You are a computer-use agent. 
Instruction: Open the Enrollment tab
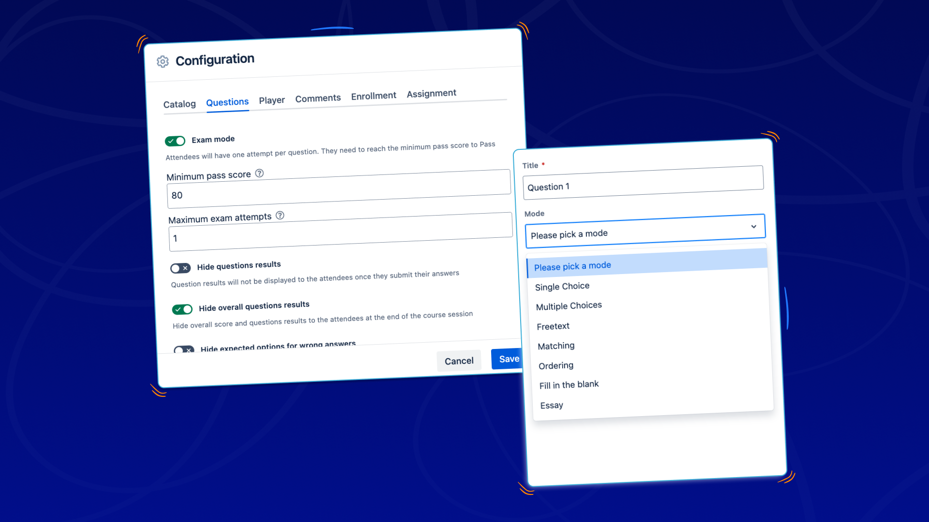pyautogui.click(x=374, y=96)
